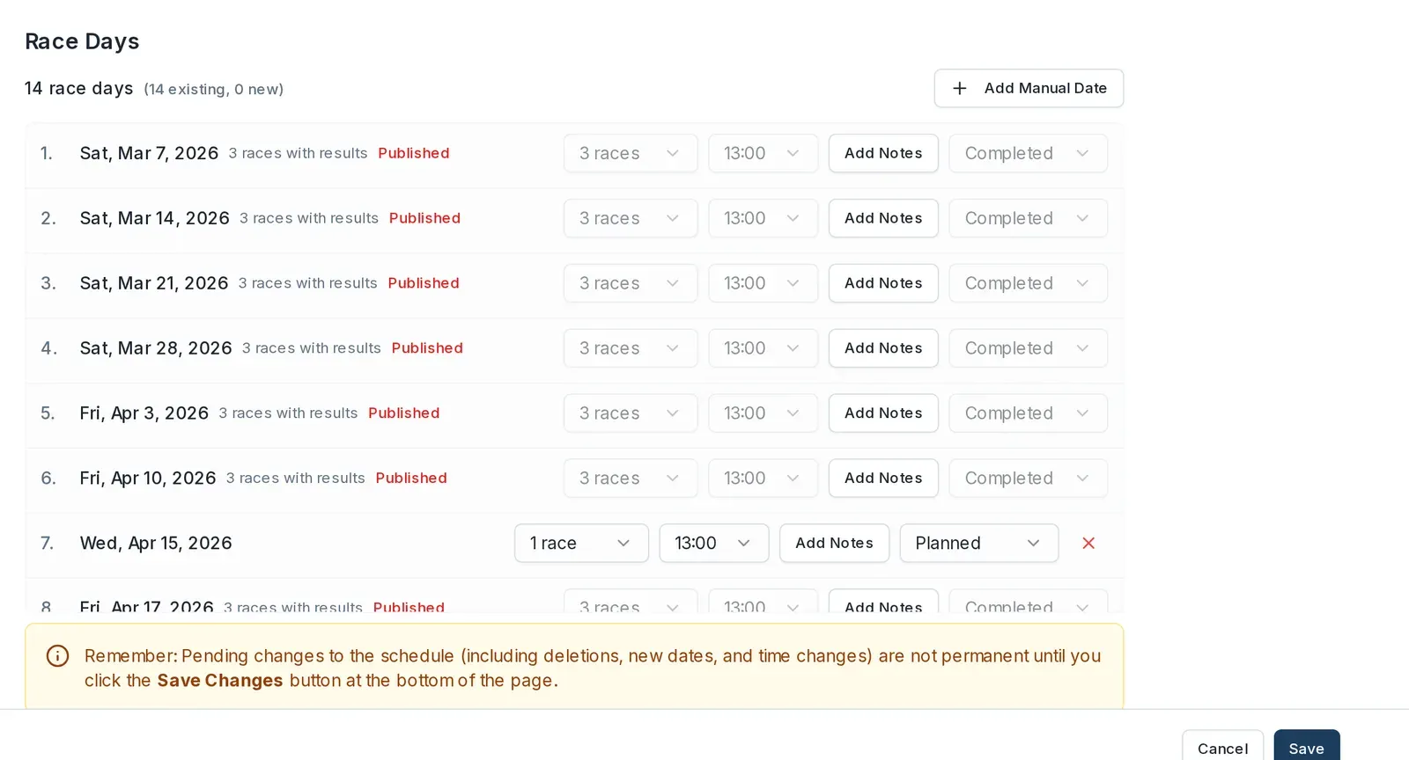Select the Fri, Apr 3, 2026 date text
This screenshot has height=760, width=1409.
coord(144,413)
